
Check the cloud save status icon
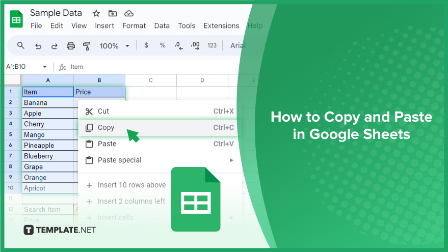(x=129, y=13)
